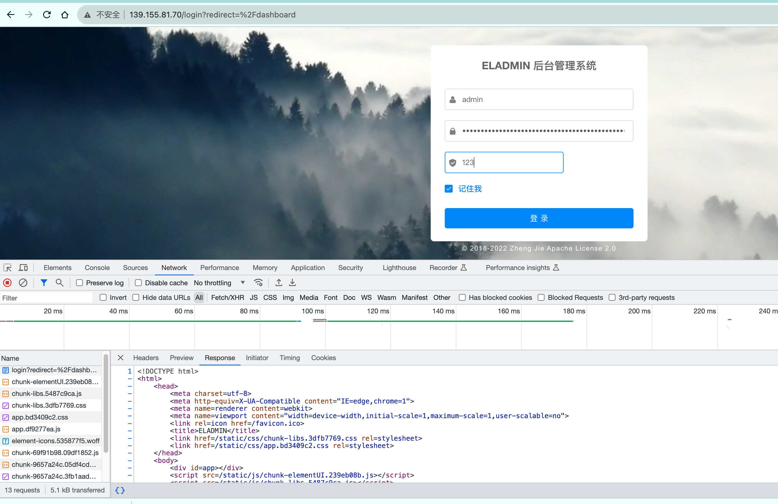Switch to the Console panel tab
This screenshot has width=778, height=504.
(x=97, y=268)
